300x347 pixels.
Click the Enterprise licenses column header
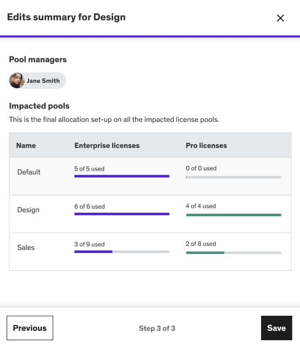pos(107,146)
